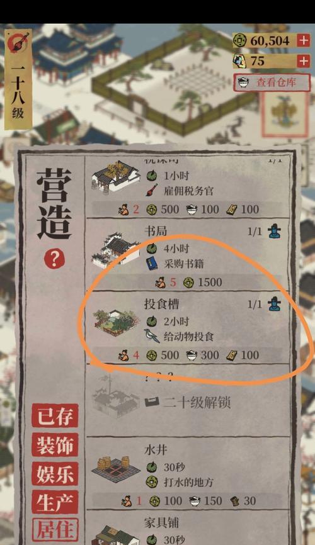
Task: Open the warehouse via 查看仓库
Action: coord(272,82)
